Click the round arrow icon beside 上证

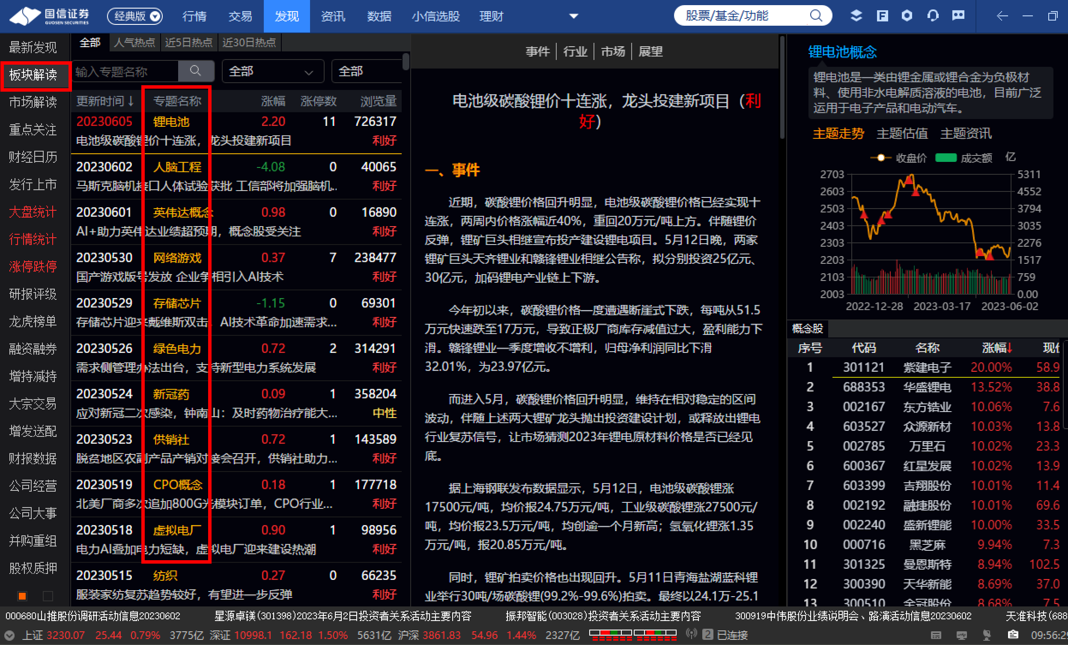pos(9,636)
